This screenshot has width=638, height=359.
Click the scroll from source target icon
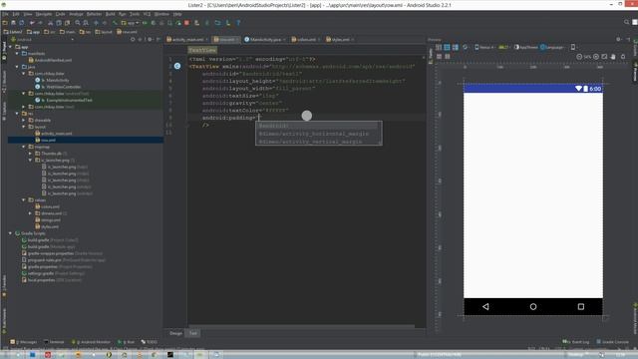pyautogui.click(x=133, y=40)
